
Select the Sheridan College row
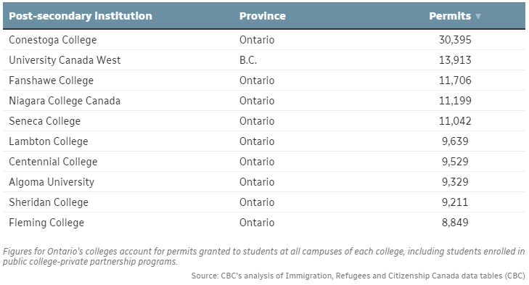[264, 202]
